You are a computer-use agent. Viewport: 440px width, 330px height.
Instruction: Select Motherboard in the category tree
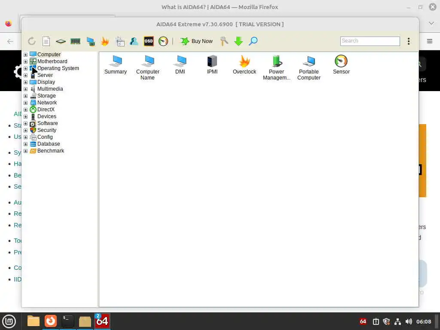[x=52, y=61]
